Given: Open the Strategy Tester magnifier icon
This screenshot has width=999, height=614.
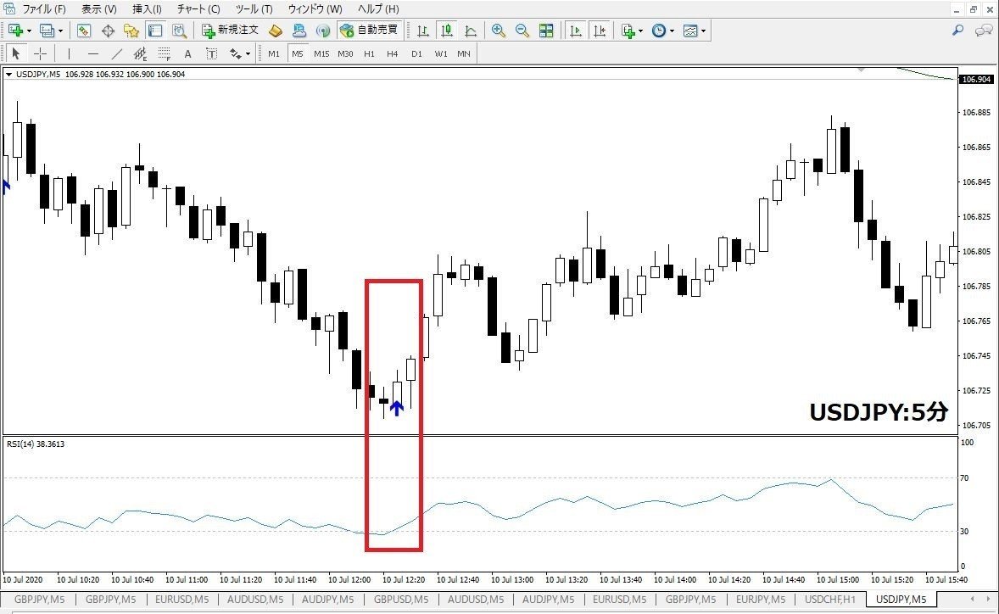Looking at the screenshot, I should click(x=179, y=31).
